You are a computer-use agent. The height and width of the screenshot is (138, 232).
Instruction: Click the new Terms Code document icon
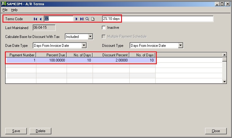pyautogui.click(x=93, y=19)
